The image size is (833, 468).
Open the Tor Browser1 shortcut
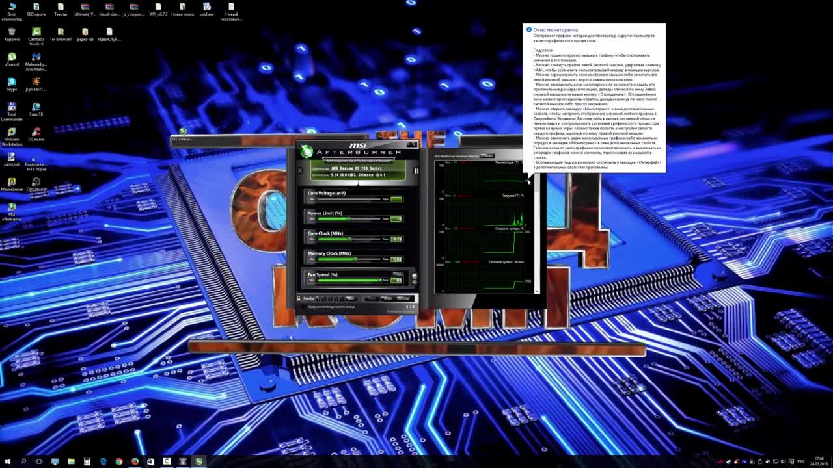point(61,34)
